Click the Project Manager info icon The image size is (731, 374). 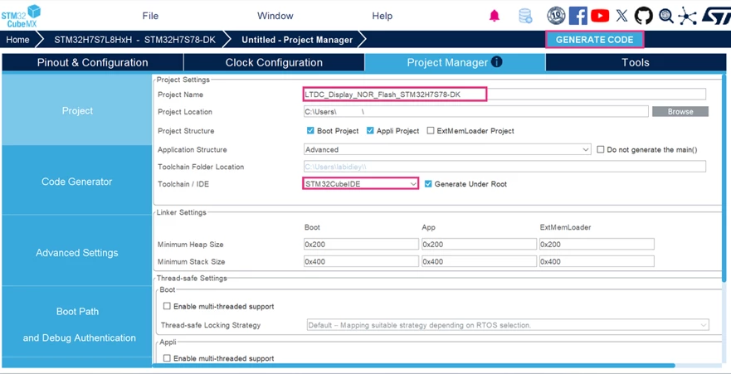point(496,61)
